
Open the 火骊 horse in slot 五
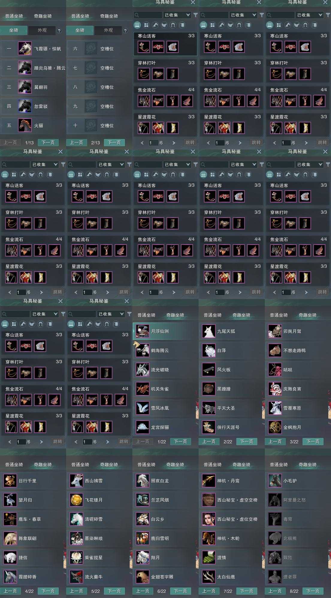point(25,125)
